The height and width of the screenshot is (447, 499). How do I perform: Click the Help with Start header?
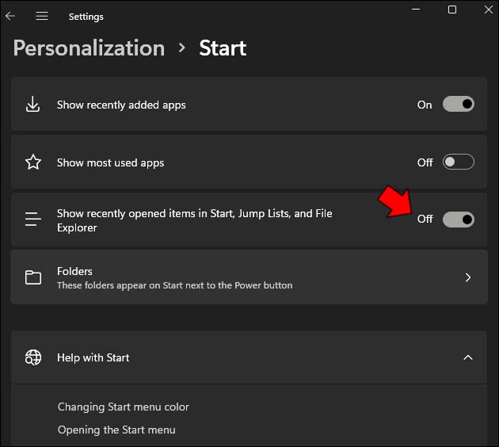(93, 357)
